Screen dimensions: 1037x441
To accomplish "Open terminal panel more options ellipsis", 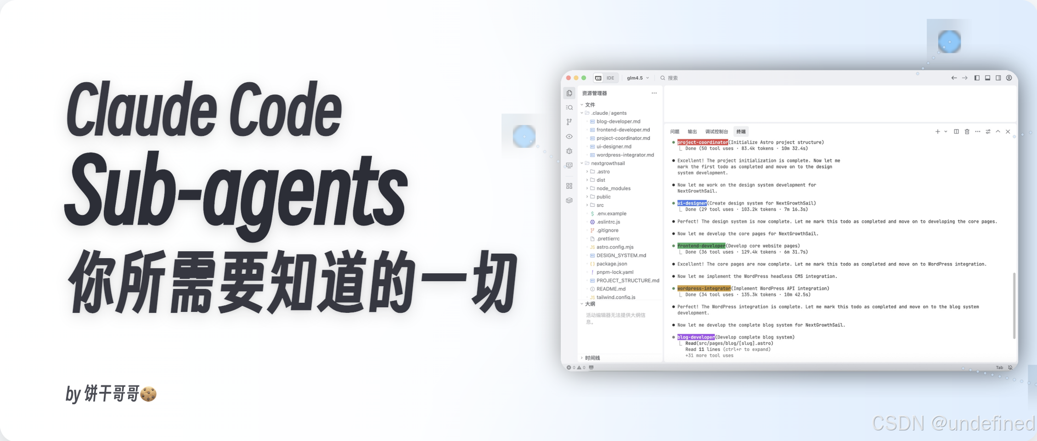I will (x=978, y=132).
